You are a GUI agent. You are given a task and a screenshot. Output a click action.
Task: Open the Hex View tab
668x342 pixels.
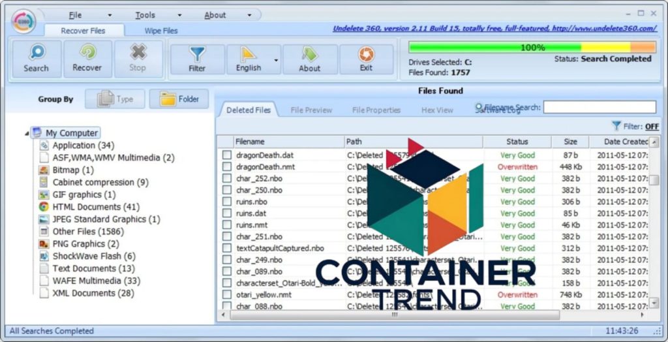click(437, 110)
